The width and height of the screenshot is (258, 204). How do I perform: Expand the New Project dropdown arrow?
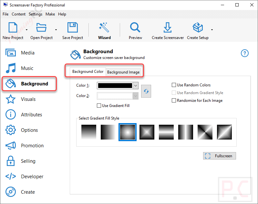[27, 30]
